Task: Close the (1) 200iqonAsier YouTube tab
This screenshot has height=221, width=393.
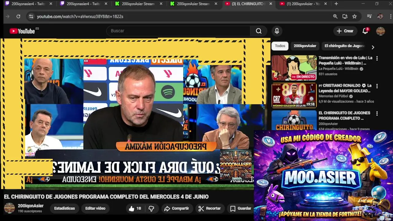Action: [325, 4]
